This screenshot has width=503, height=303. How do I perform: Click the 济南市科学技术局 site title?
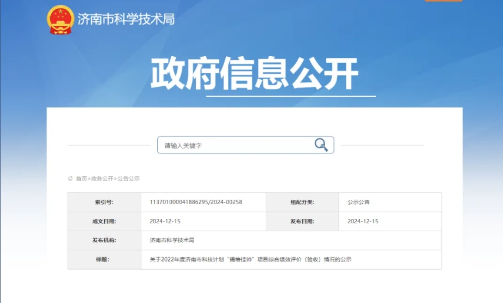point(126,20)
